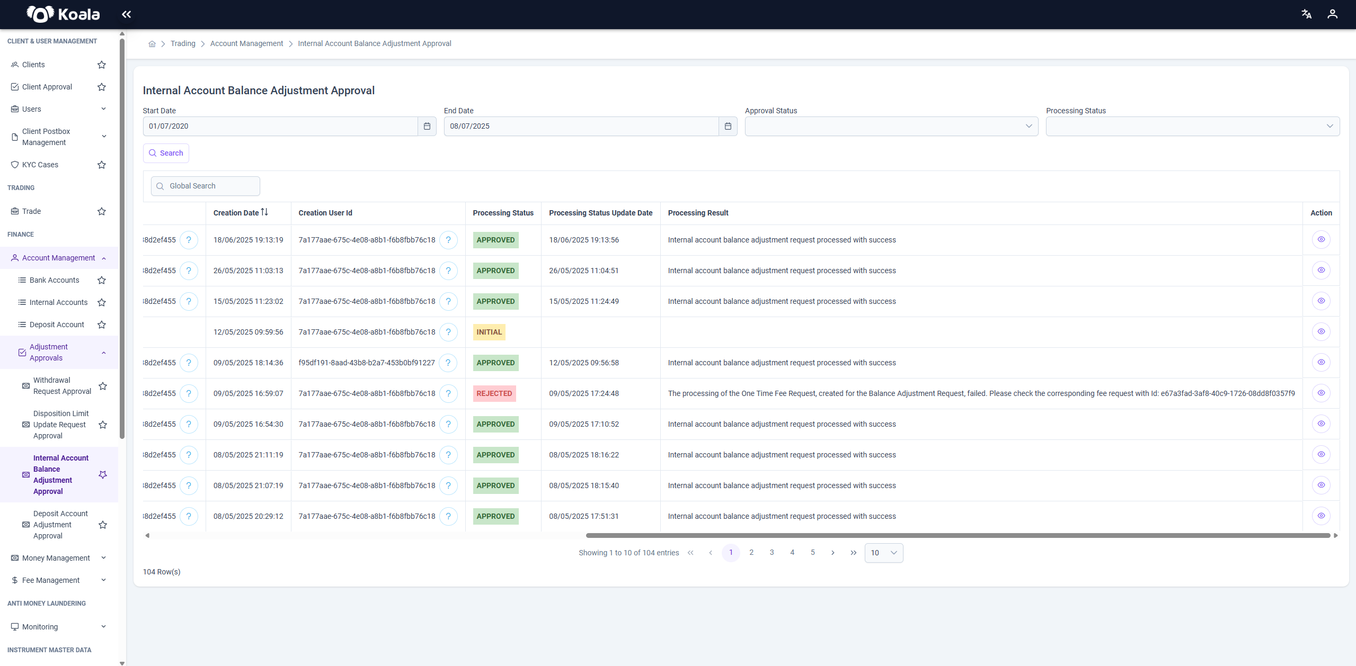The image size is (1356, 666).
Task: Expand the Money Management menu
Action: pos(59,558)
